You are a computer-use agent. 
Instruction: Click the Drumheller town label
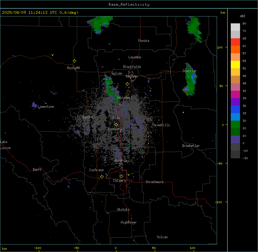(191, 146)
